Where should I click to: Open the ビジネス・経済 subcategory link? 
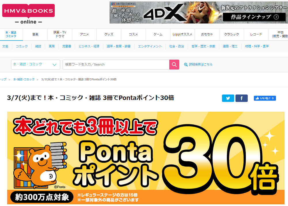(x=89, y=46)
